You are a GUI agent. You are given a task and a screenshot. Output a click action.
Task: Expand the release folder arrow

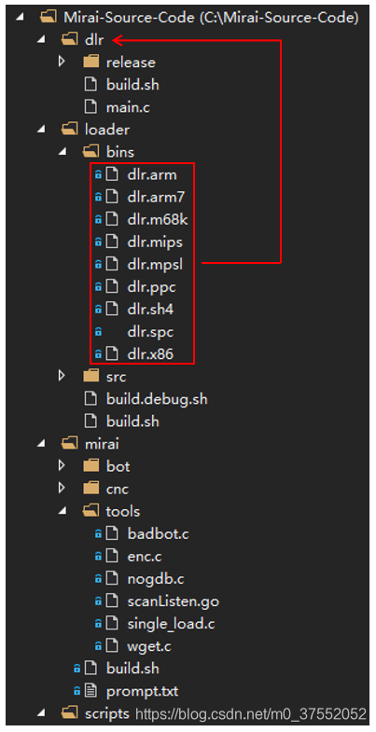(x=62, y=62)
